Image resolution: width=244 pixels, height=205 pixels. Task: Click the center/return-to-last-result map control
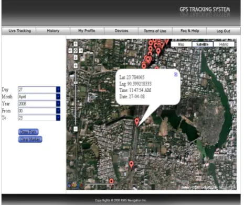tap(76, 51)
